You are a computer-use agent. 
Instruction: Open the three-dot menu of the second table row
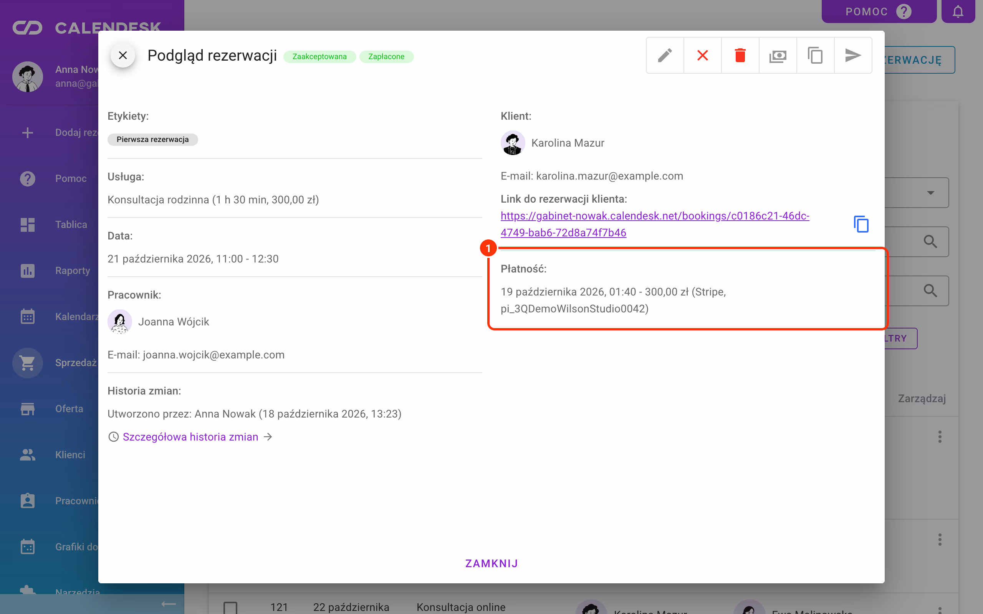(x=940, y=540)
